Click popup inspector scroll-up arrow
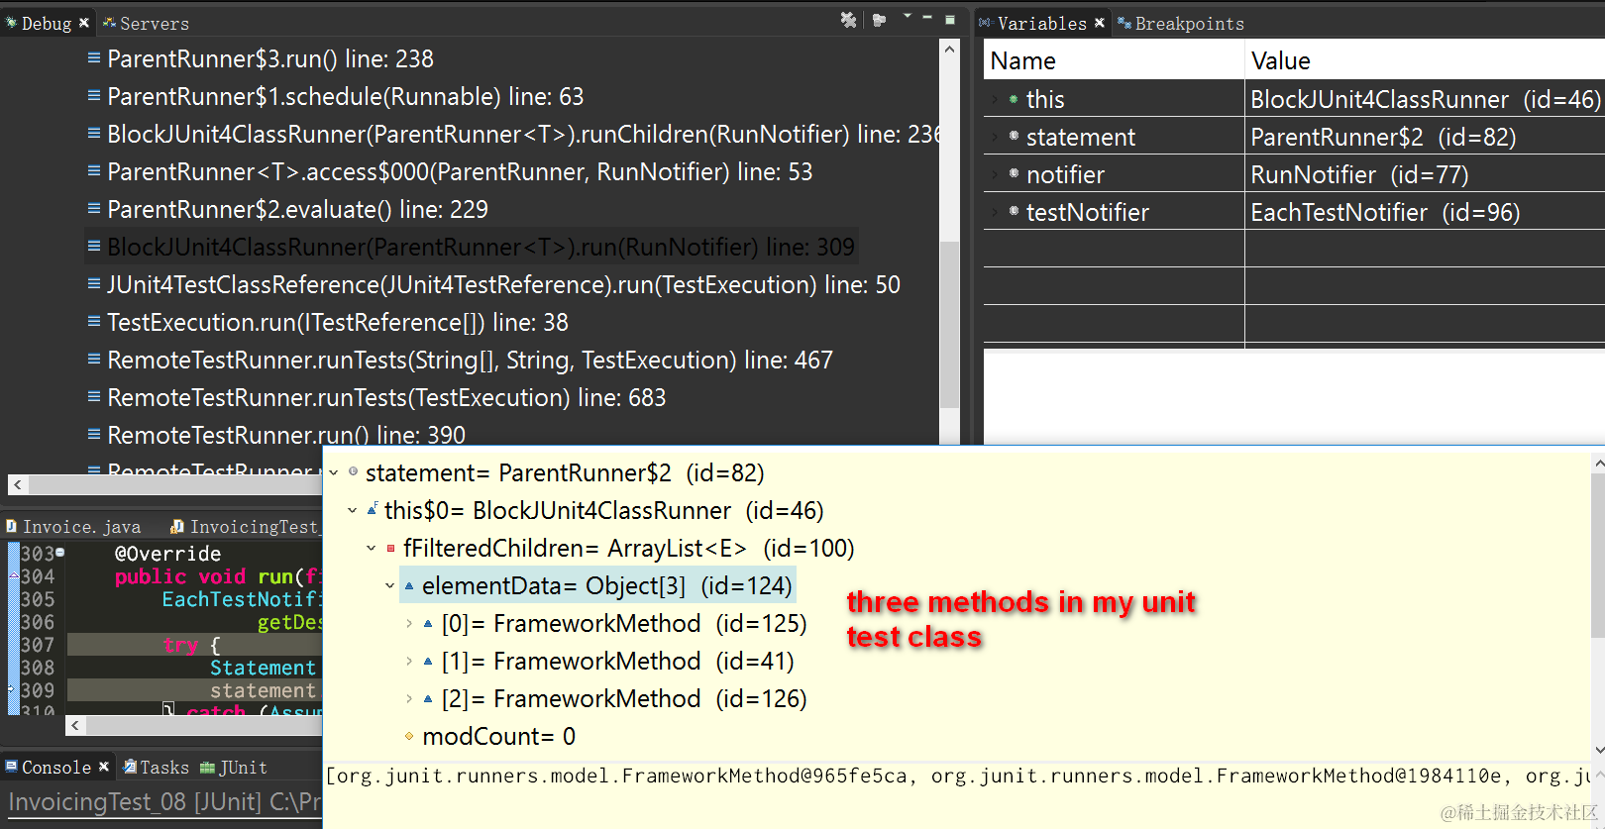 [1598, 463]
